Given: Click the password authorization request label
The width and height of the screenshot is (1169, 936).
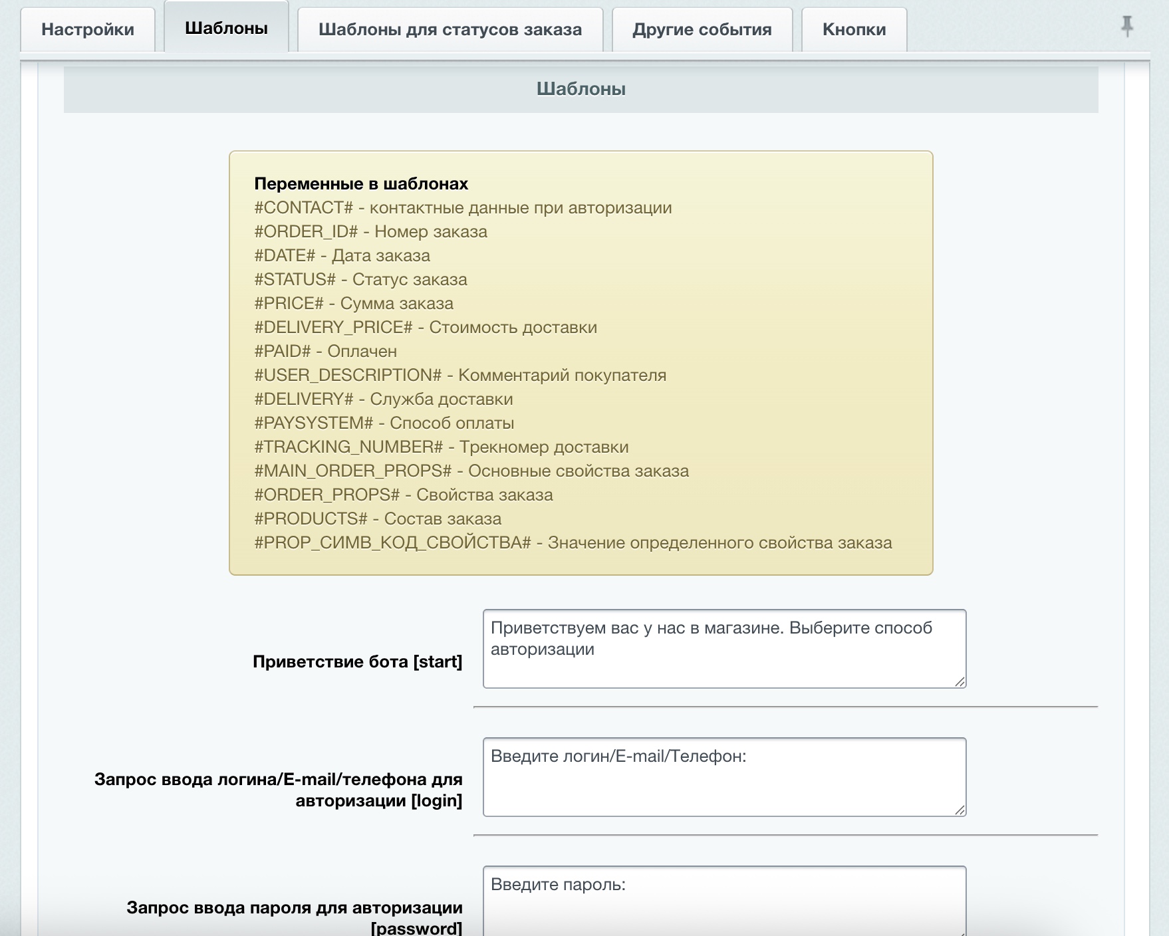Looking at the screenshot, I should point(294,917).
